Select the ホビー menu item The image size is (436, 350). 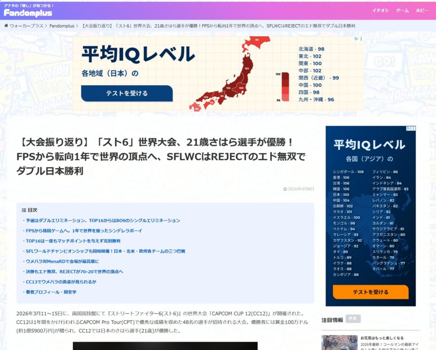coord(422,11)
